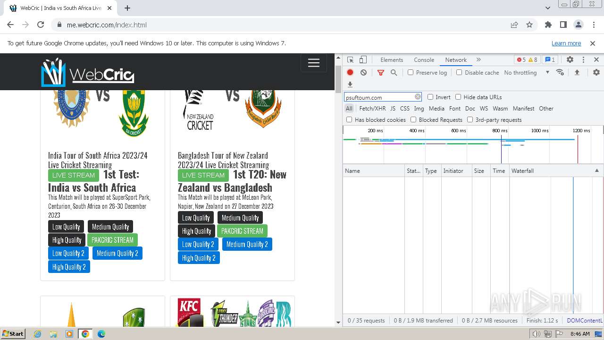Open the Windows Start menu
604x340 pixels.
point(13,333)
